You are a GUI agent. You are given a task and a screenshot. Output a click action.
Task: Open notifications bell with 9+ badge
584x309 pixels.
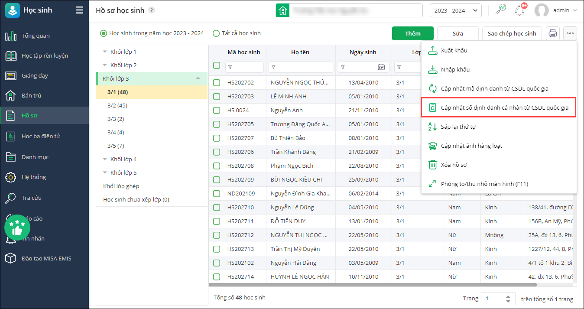519,10
